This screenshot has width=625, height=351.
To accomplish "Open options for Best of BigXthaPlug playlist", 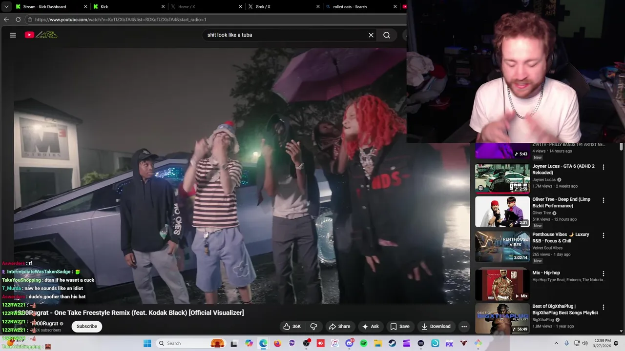I will coord(603,308).
